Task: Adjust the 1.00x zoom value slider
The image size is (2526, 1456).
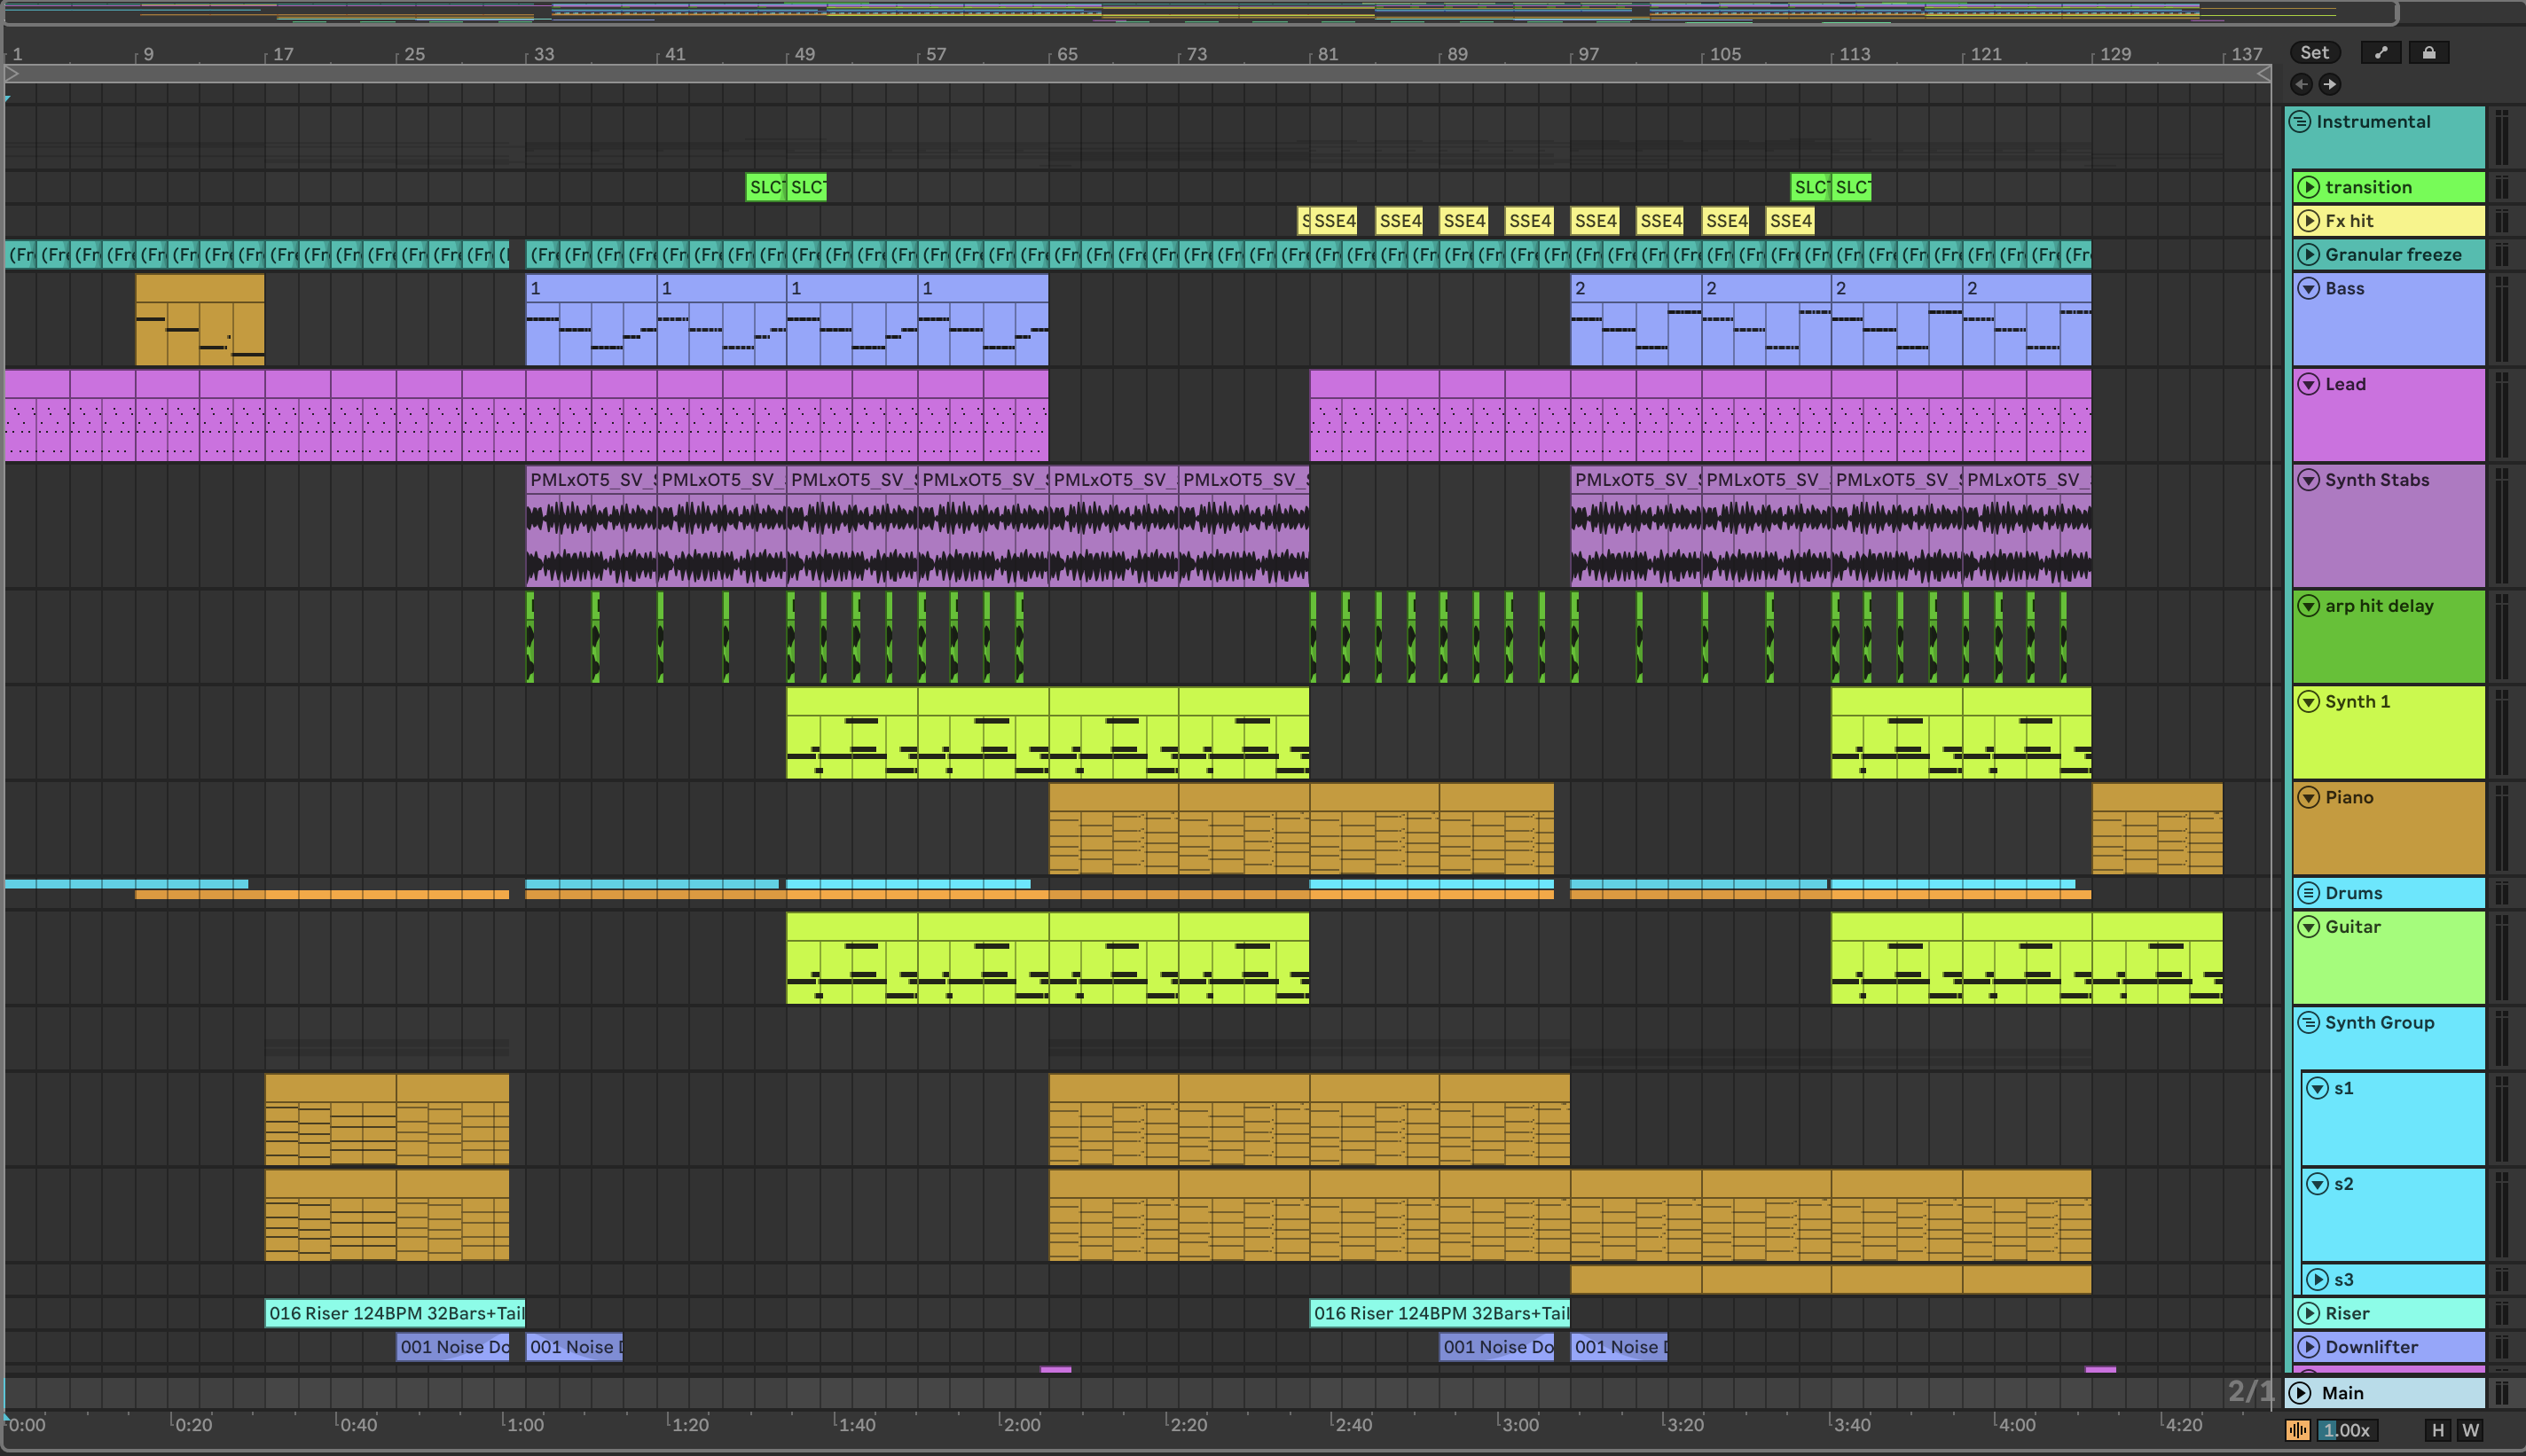Action: 2346,1430
